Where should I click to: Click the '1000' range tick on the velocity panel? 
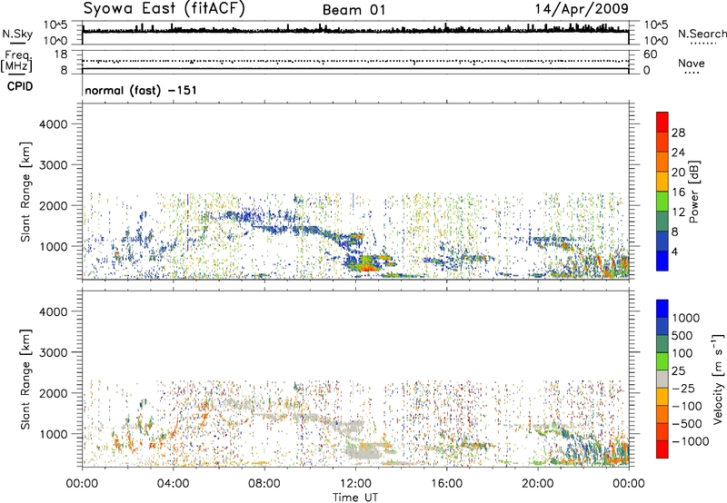tap(54, 434)
